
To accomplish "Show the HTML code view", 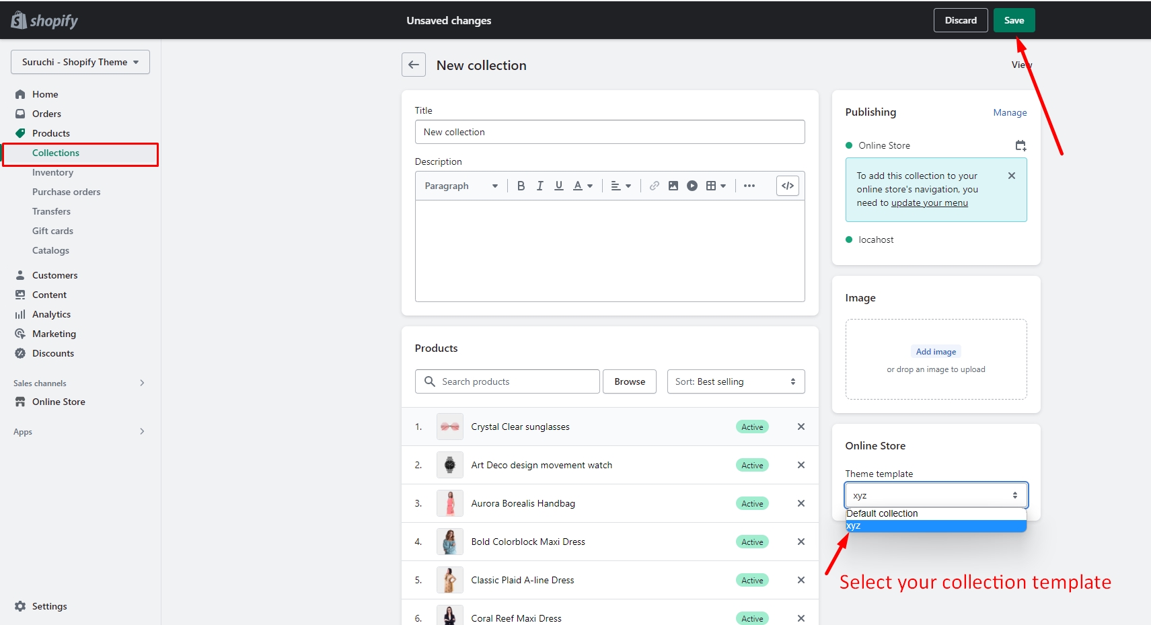I will click(x=787, y=186).
